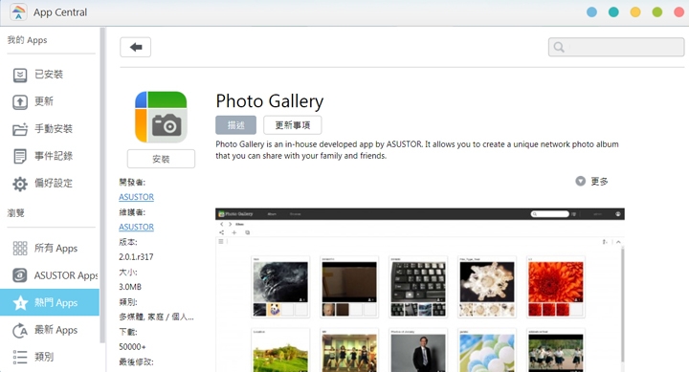Click the event log document icon
Screen dimensions: 689x372
20,156
